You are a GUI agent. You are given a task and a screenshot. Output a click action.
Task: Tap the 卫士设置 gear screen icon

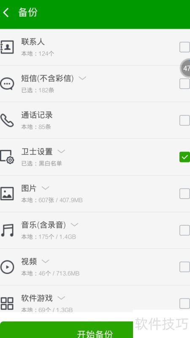point(7,157)
